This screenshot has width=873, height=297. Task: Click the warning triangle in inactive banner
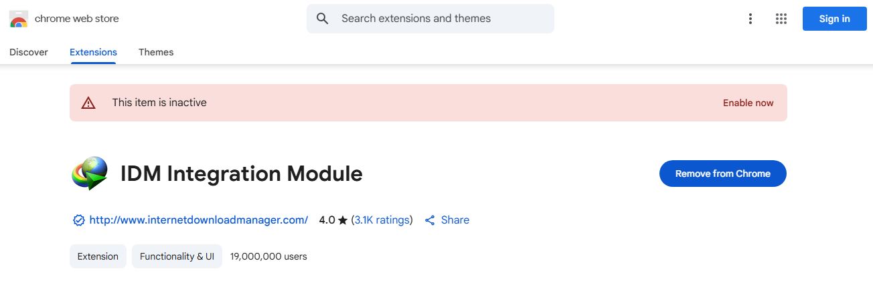(x=88, y=103)
